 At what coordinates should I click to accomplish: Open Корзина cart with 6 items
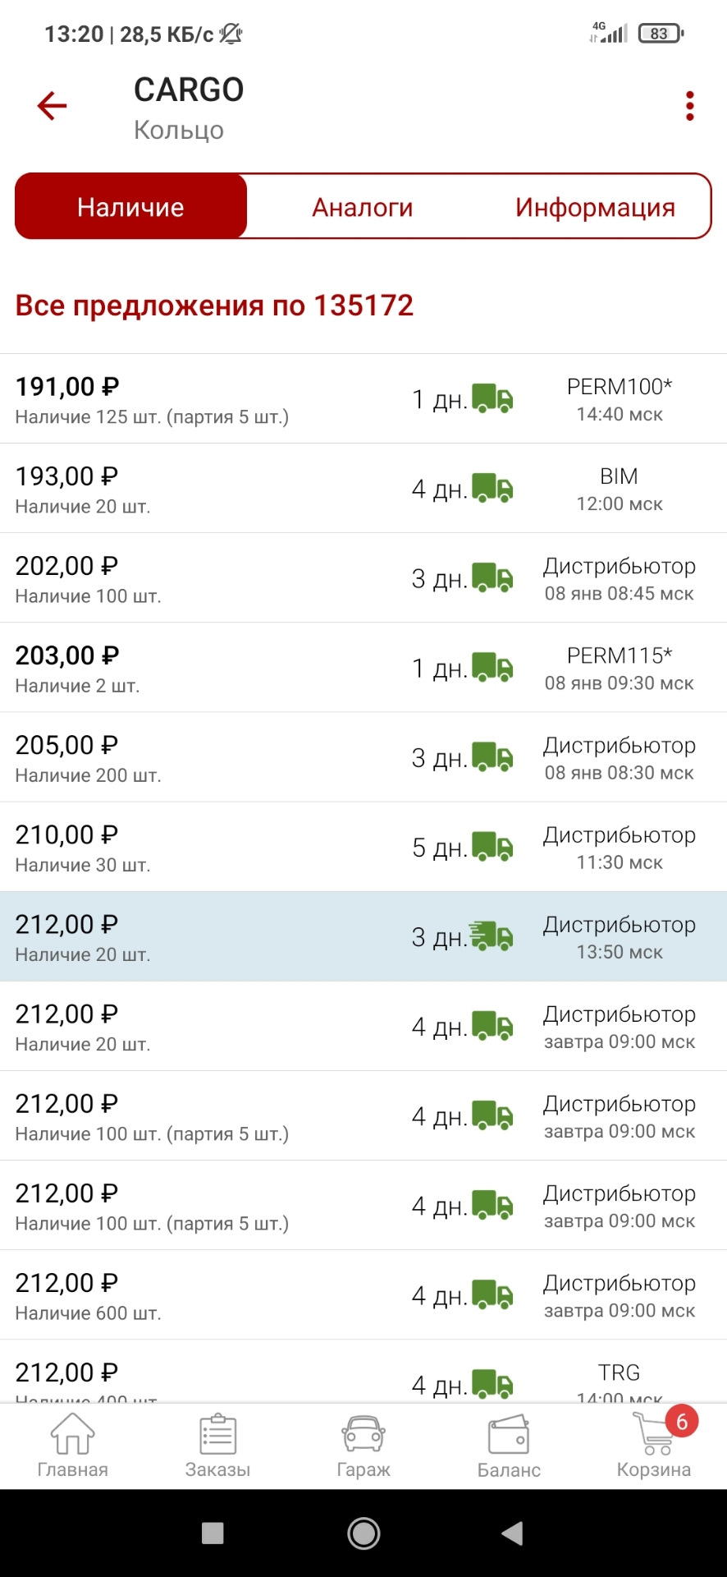(655, 1446)
